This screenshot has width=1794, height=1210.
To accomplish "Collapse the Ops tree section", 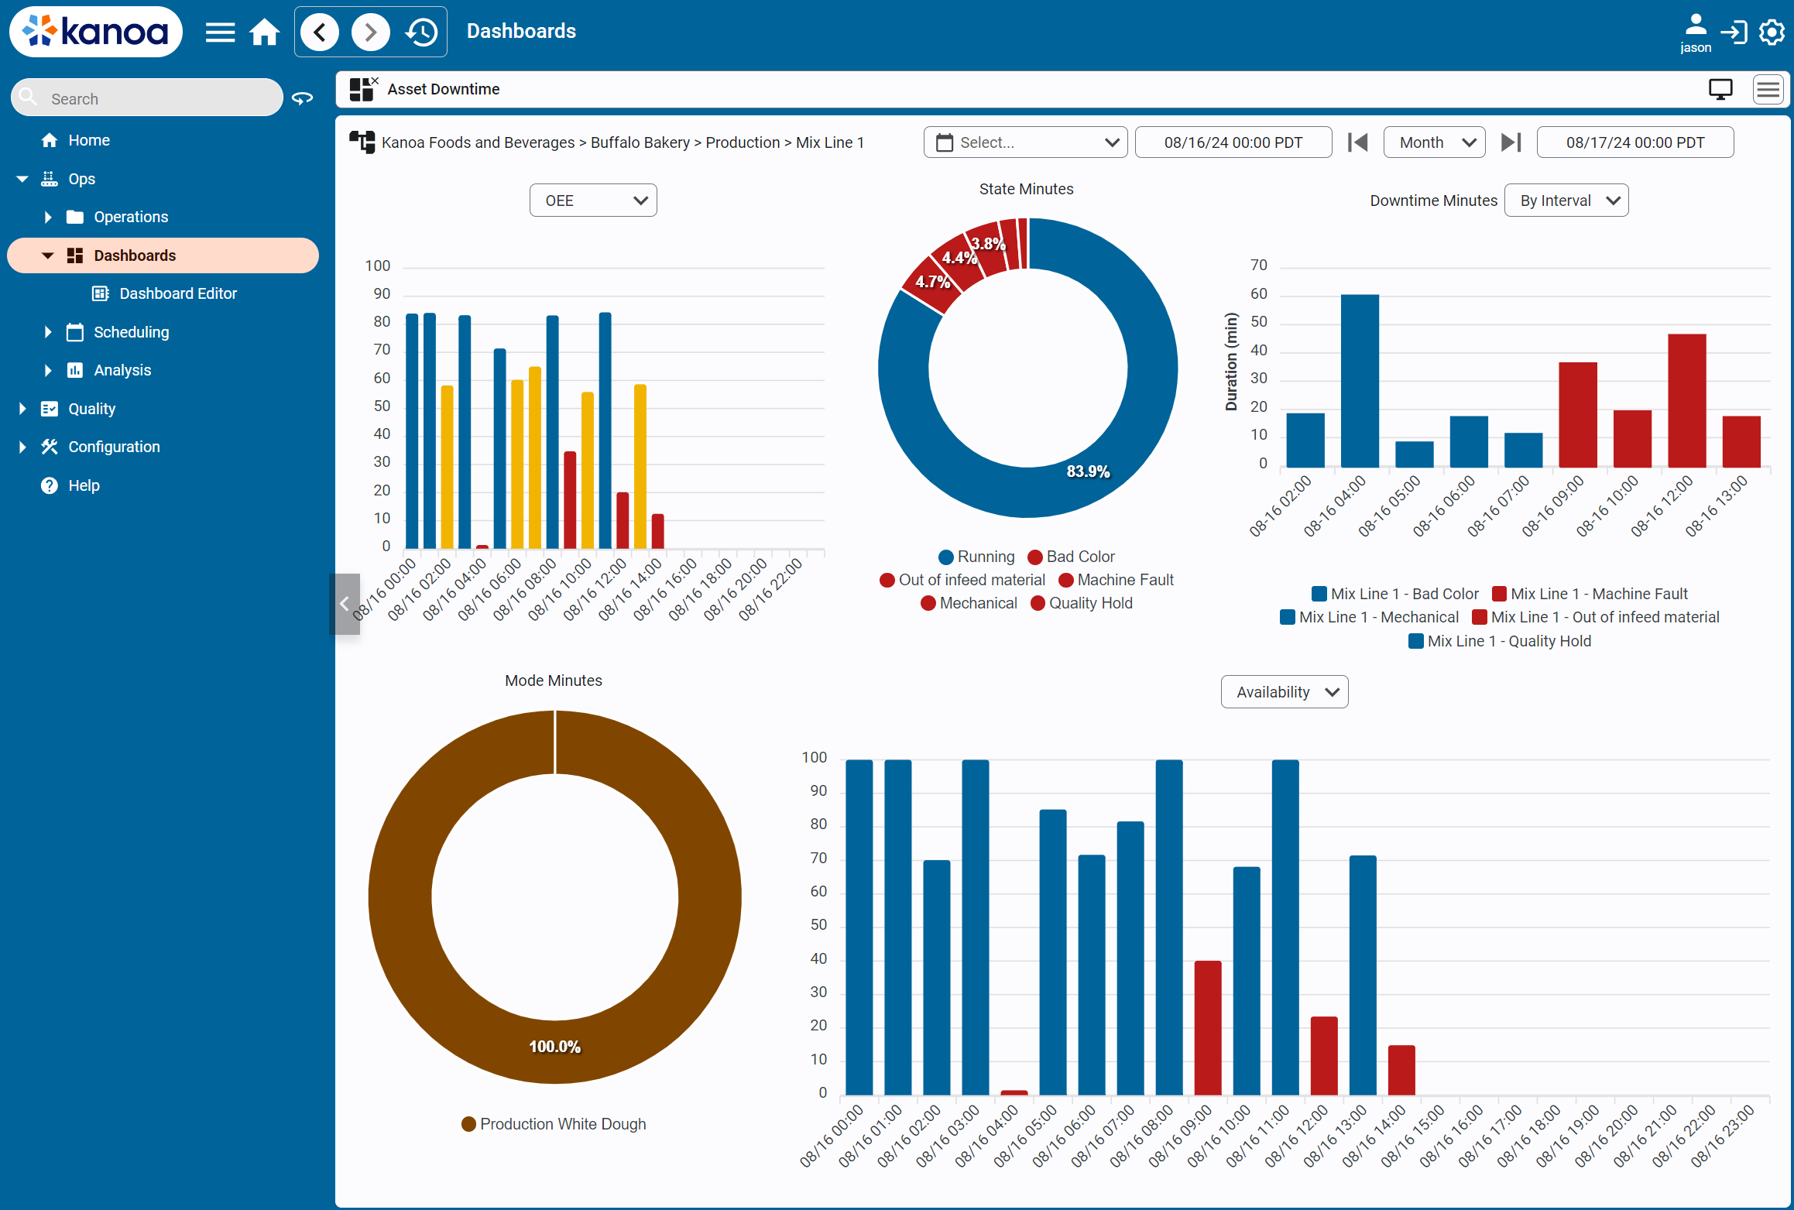I will pyautogui.click(x=22, y=179).
